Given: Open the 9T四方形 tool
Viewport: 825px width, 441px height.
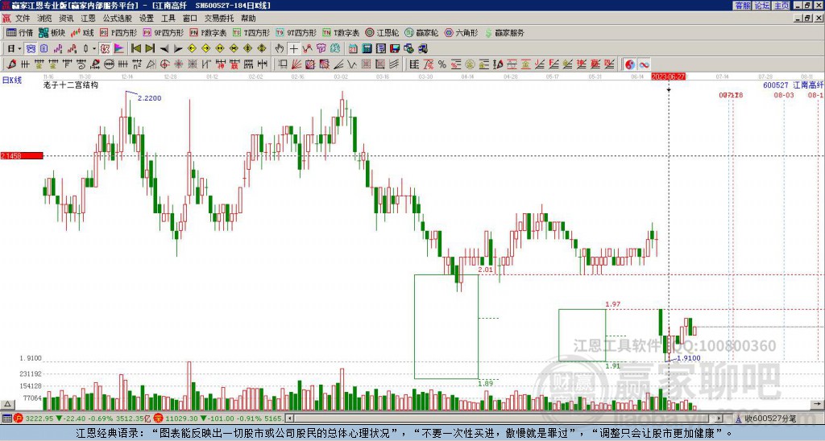Looking at the screenshot, I should point(296,32).
